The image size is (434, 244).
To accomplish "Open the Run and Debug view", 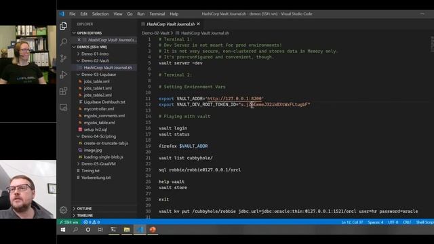I will coord(63,75).
